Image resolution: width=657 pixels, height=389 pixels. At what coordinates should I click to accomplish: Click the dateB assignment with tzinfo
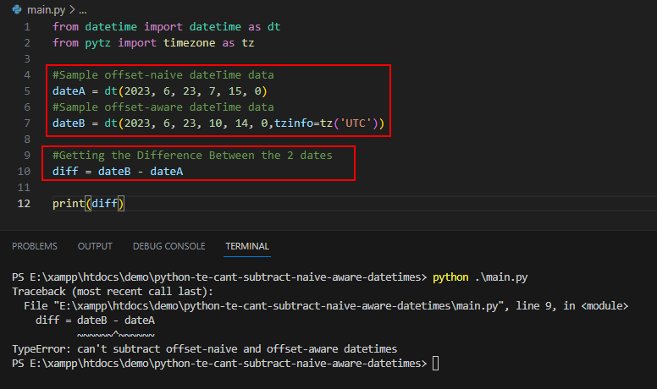pyautogui.click(x=218, y=123)
